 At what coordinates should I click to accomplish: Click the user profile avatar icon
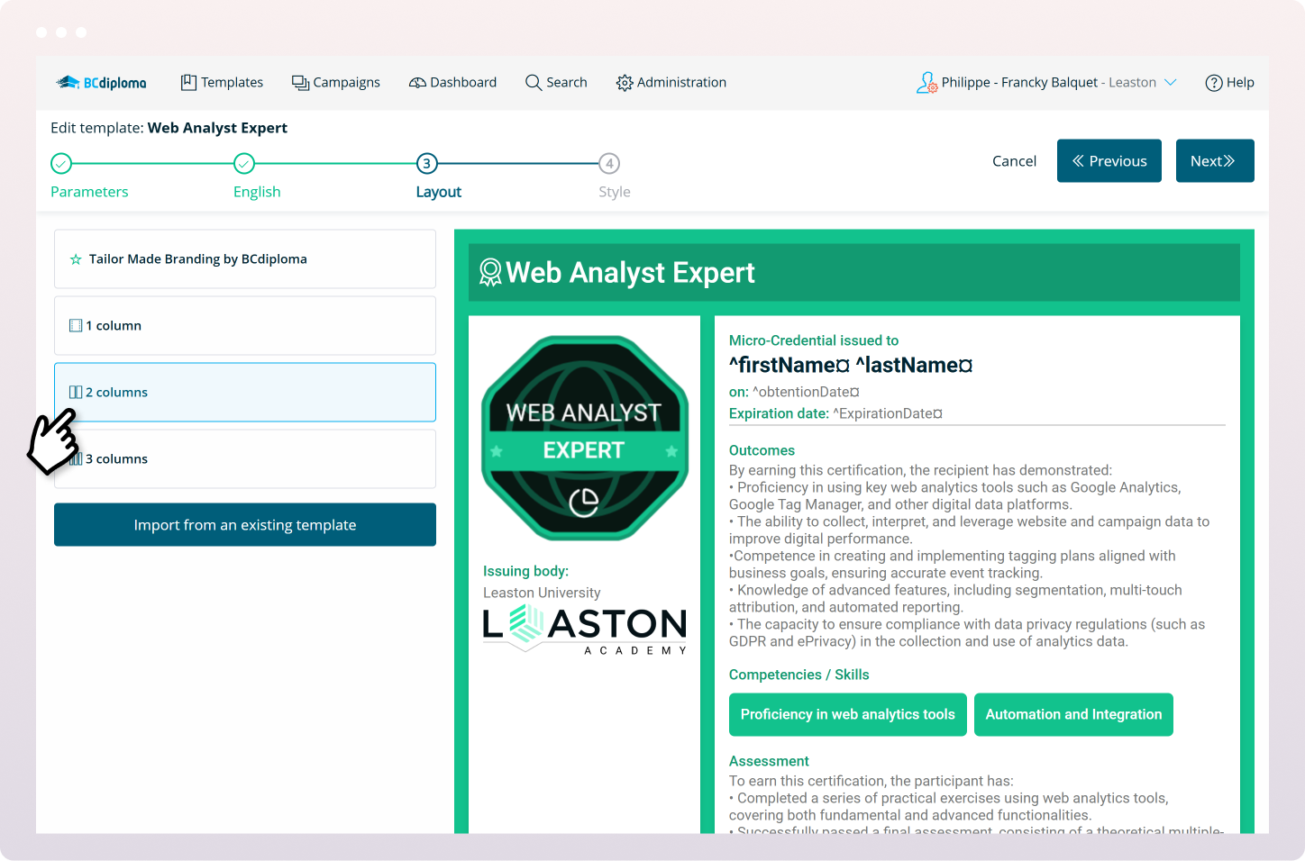(926, 83)
